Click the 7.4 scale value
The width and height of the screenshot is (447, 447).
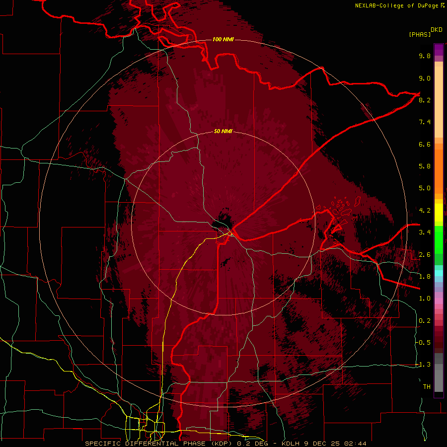[x=425, y=122]
